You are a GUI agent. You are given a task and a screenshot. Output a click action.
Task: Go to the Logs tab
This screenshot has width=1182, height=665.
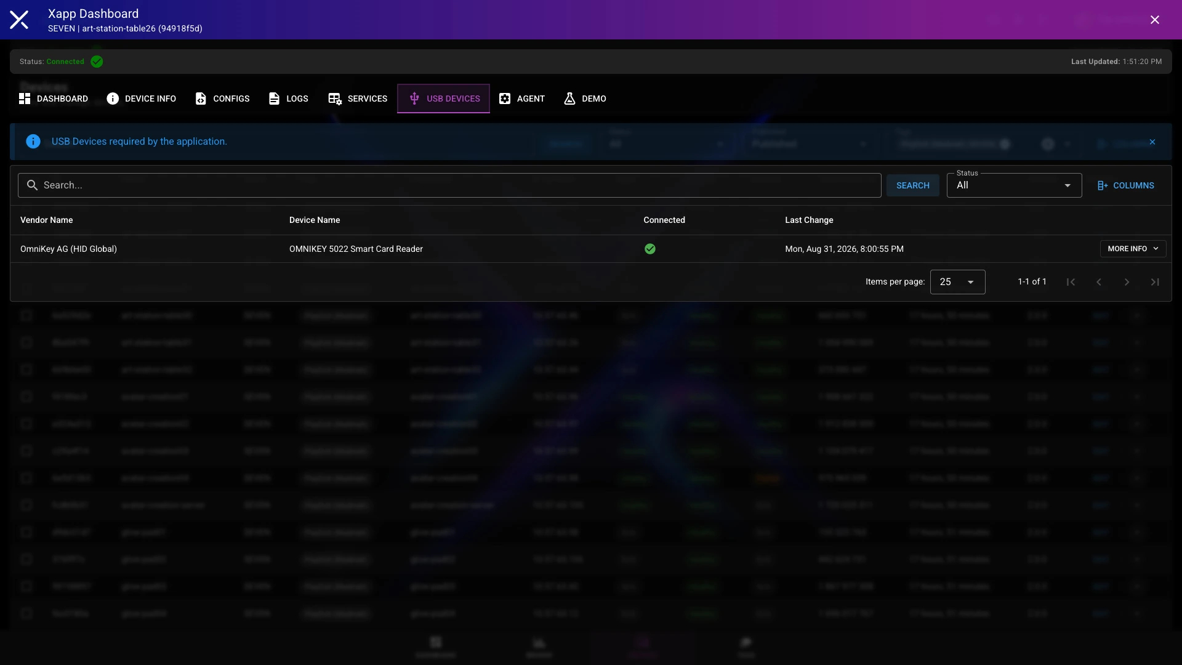click(x=289, y=99)
